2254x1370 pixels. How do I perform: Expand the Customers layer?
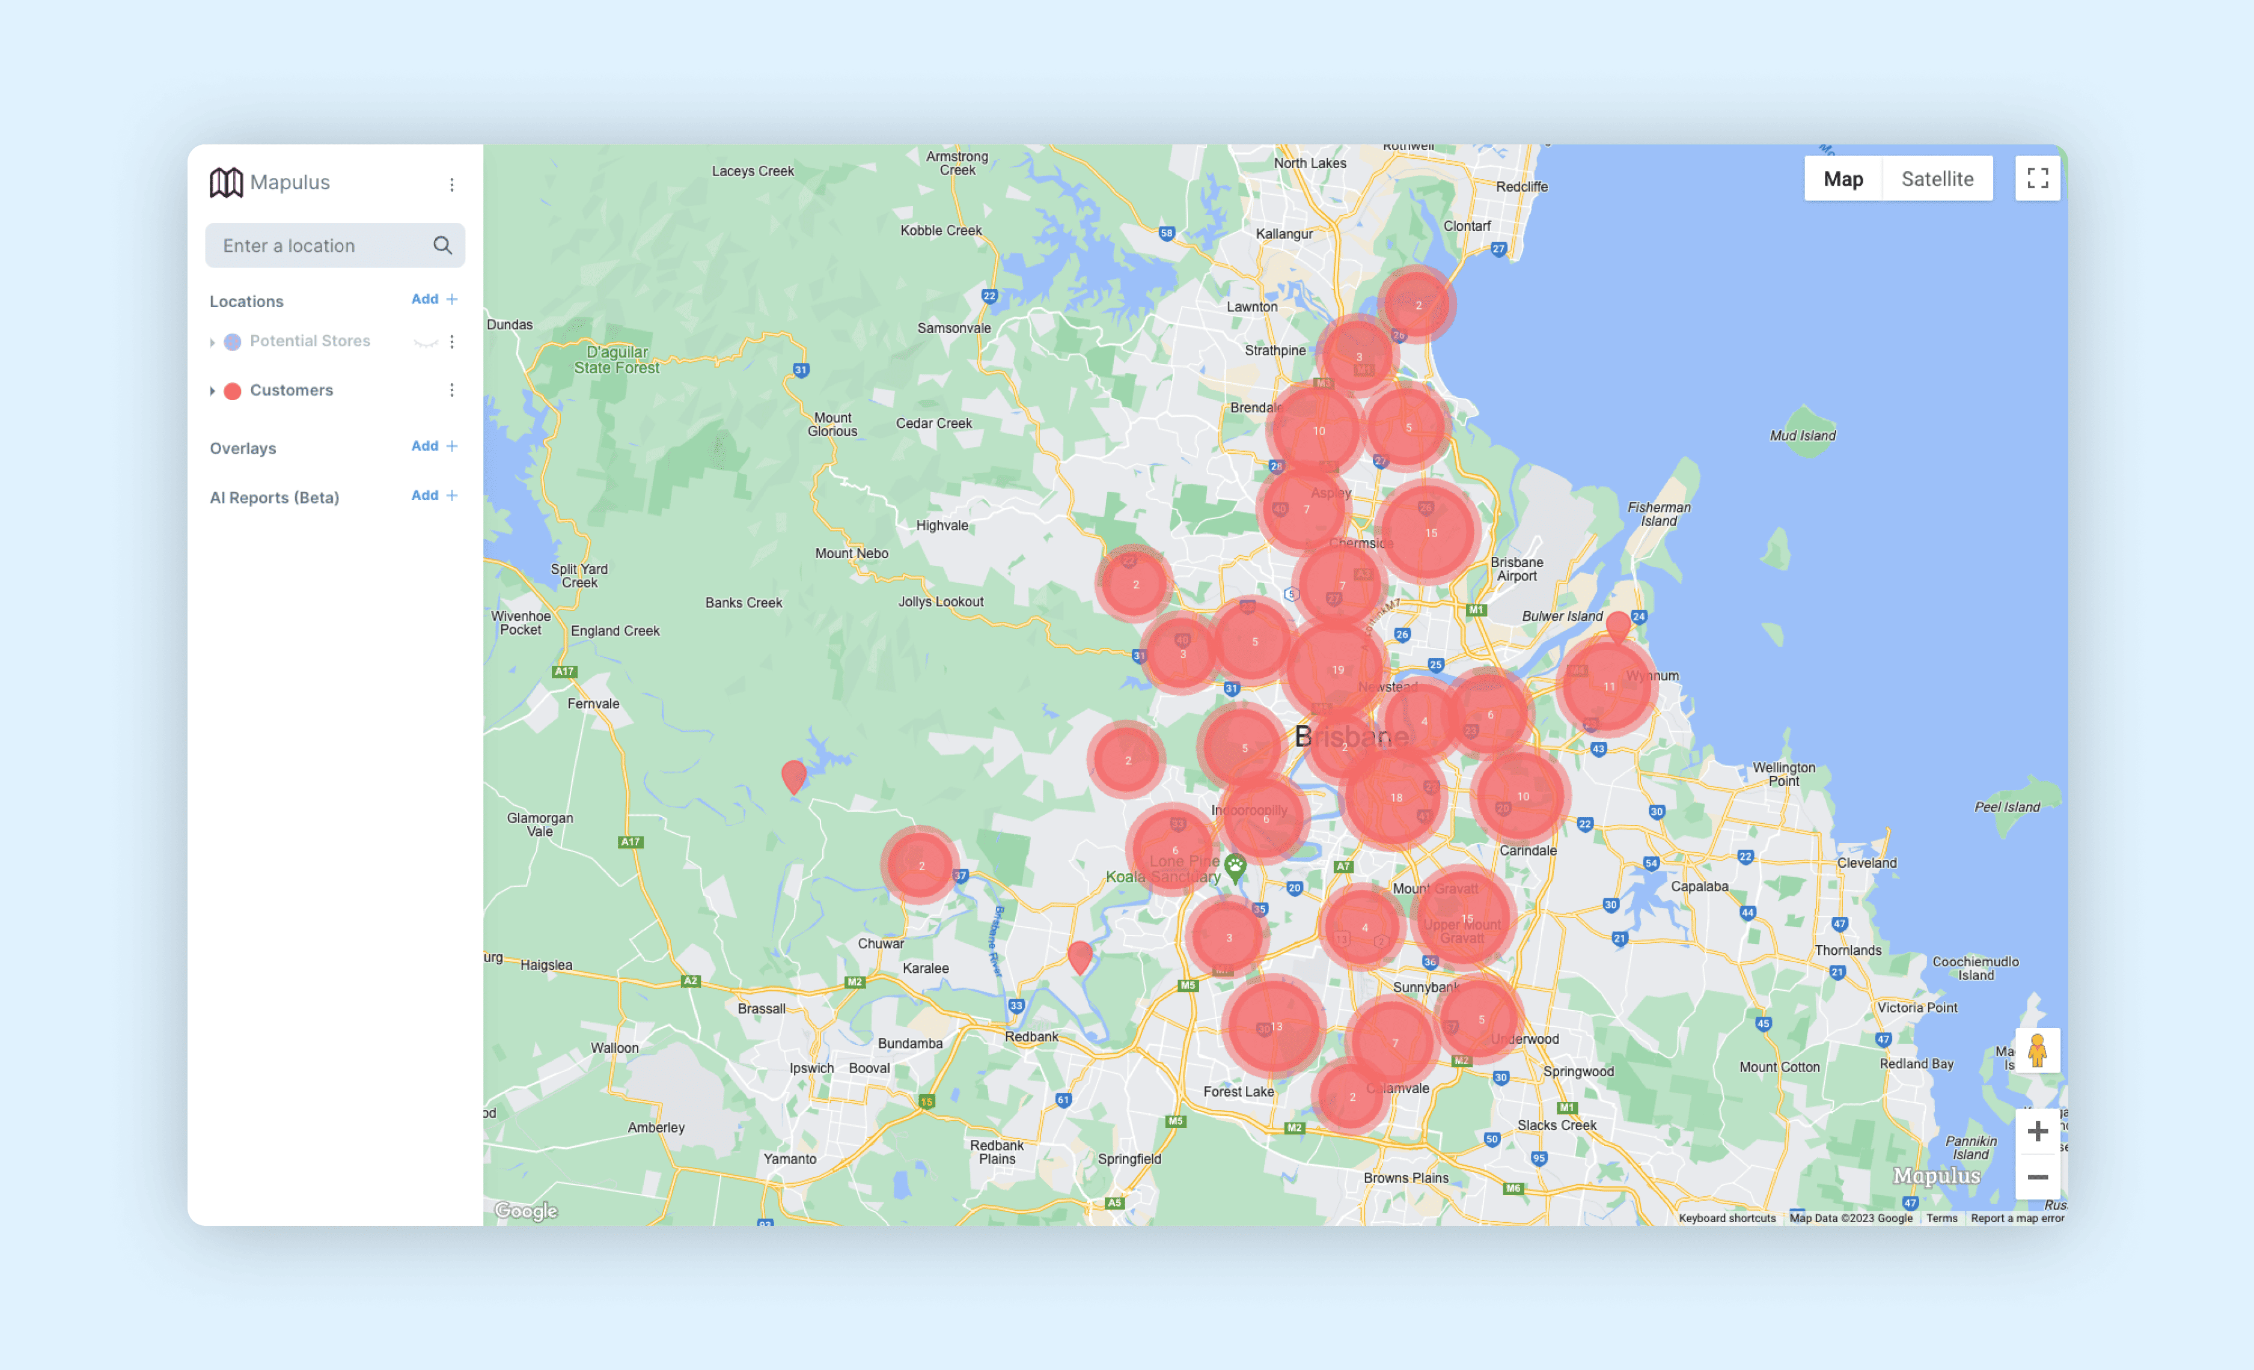212,391
